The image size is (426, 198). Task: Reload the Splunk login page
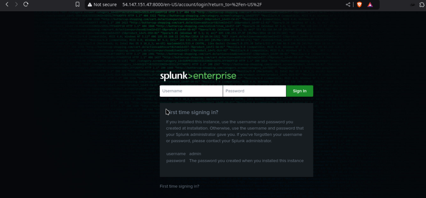pyautogui.click(x=26, y=4)
